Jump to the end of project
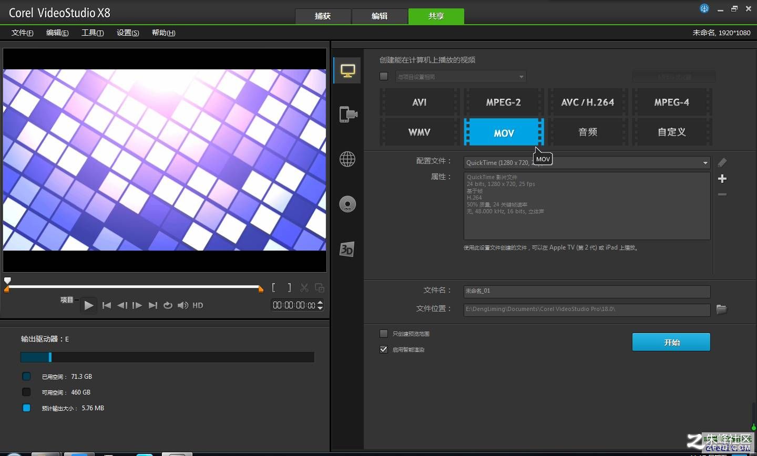The width and height of the screenshot is (757, 456). click(x=153, y=305)
